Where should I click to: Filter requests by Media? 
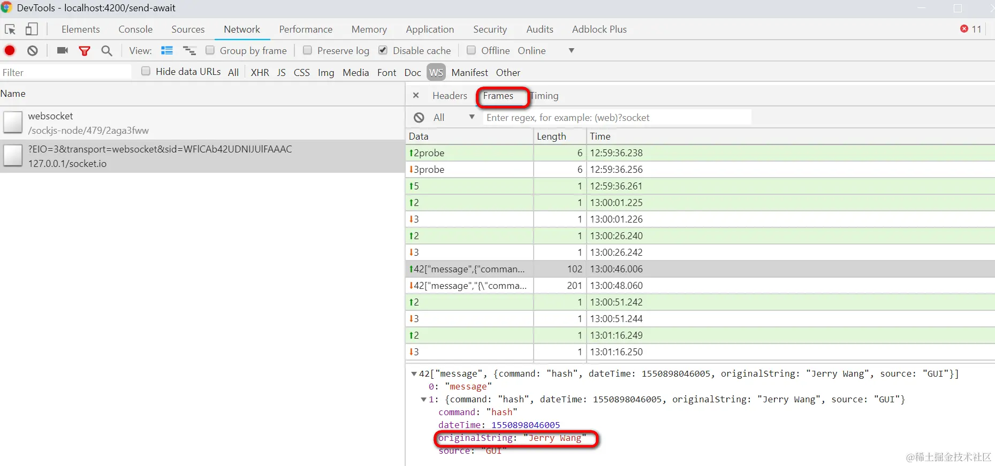(x=356, y=72)
